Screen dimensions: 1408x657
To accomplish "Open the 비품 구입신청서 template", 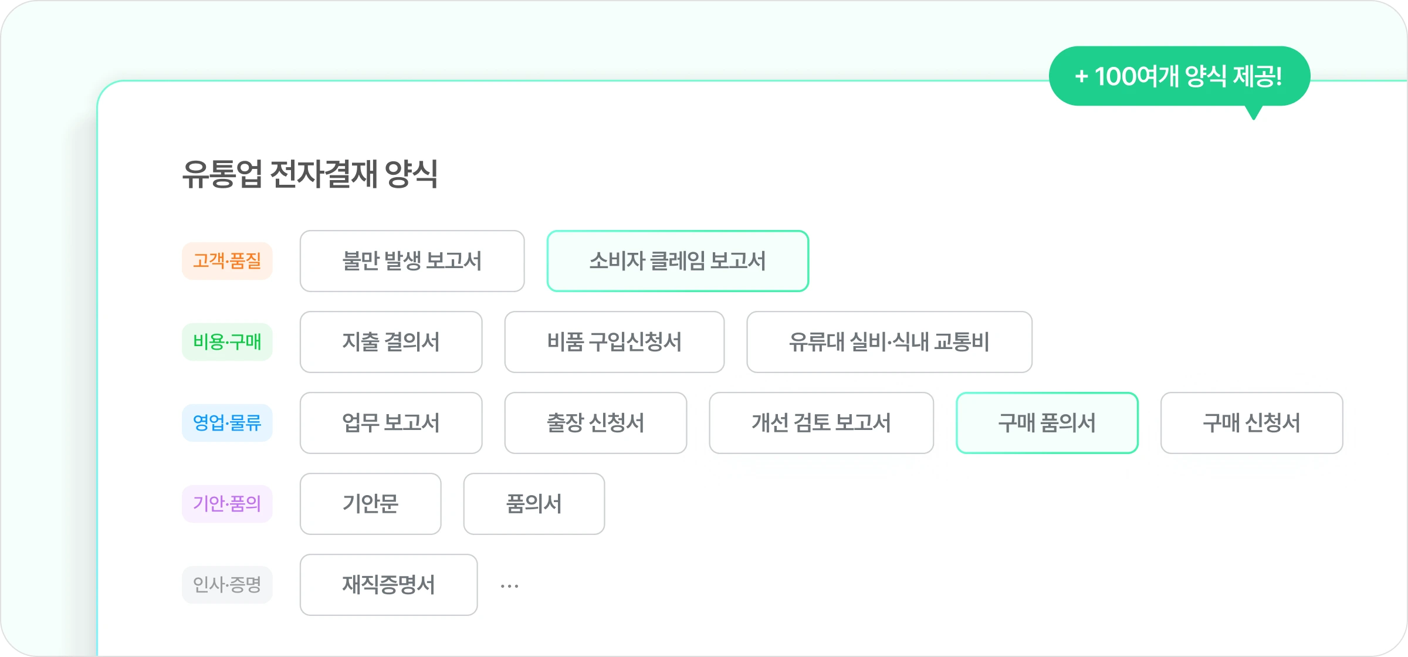I will coord(614,343).
